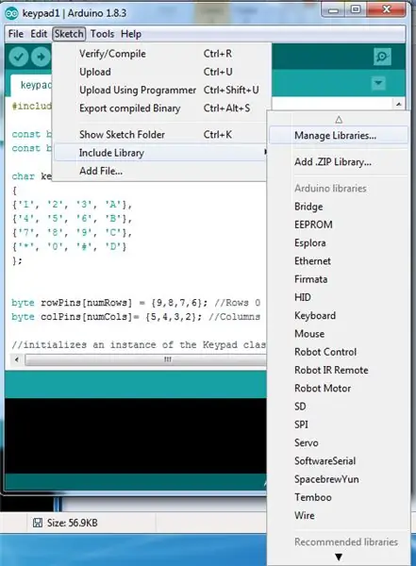Viewport: 416px width, 566px height.
Task: Click the Verify checkmark toolbar icon
Action: [x=19, y=57]
